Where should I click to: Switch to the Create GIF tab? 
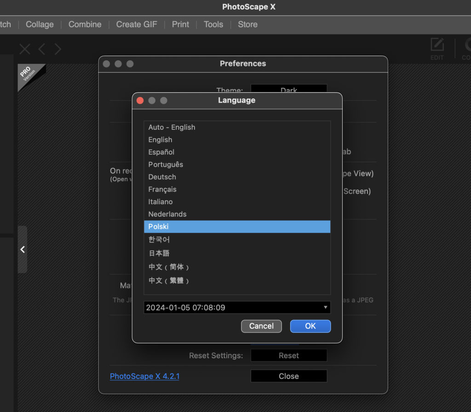tap(137, 24)
